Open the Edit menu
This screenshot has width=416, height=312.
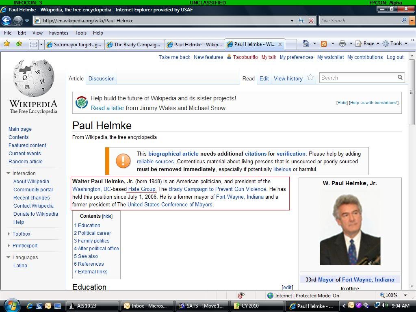coord(22,33)
